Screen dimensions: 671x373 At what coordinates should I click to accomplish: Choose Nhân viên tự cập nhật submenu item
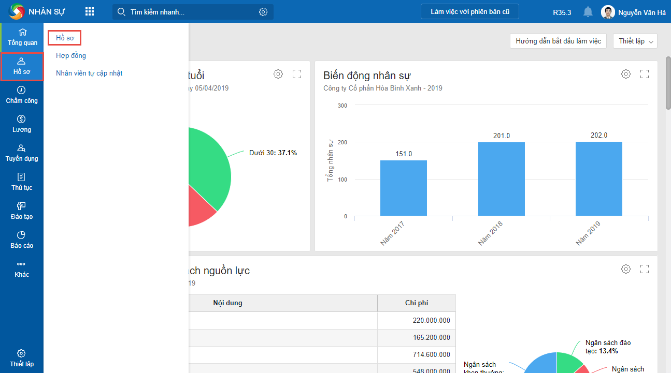coord(89,73)
